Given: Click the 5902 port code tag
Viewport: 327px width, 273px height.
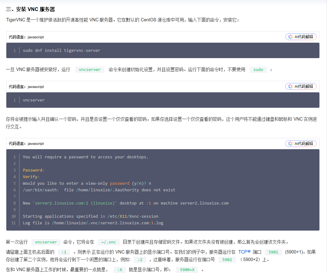Looking at the screenshot, I should point(227,259).
